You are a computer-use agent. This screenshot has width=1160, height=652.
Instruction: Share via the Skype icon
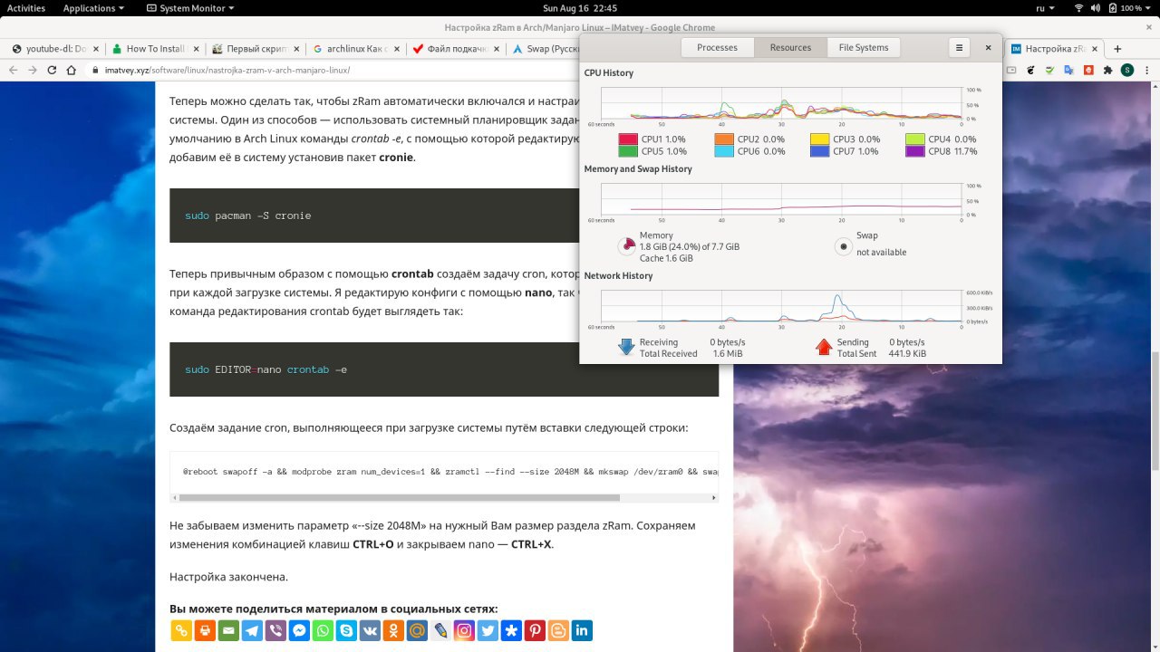[x=346, y=630]
